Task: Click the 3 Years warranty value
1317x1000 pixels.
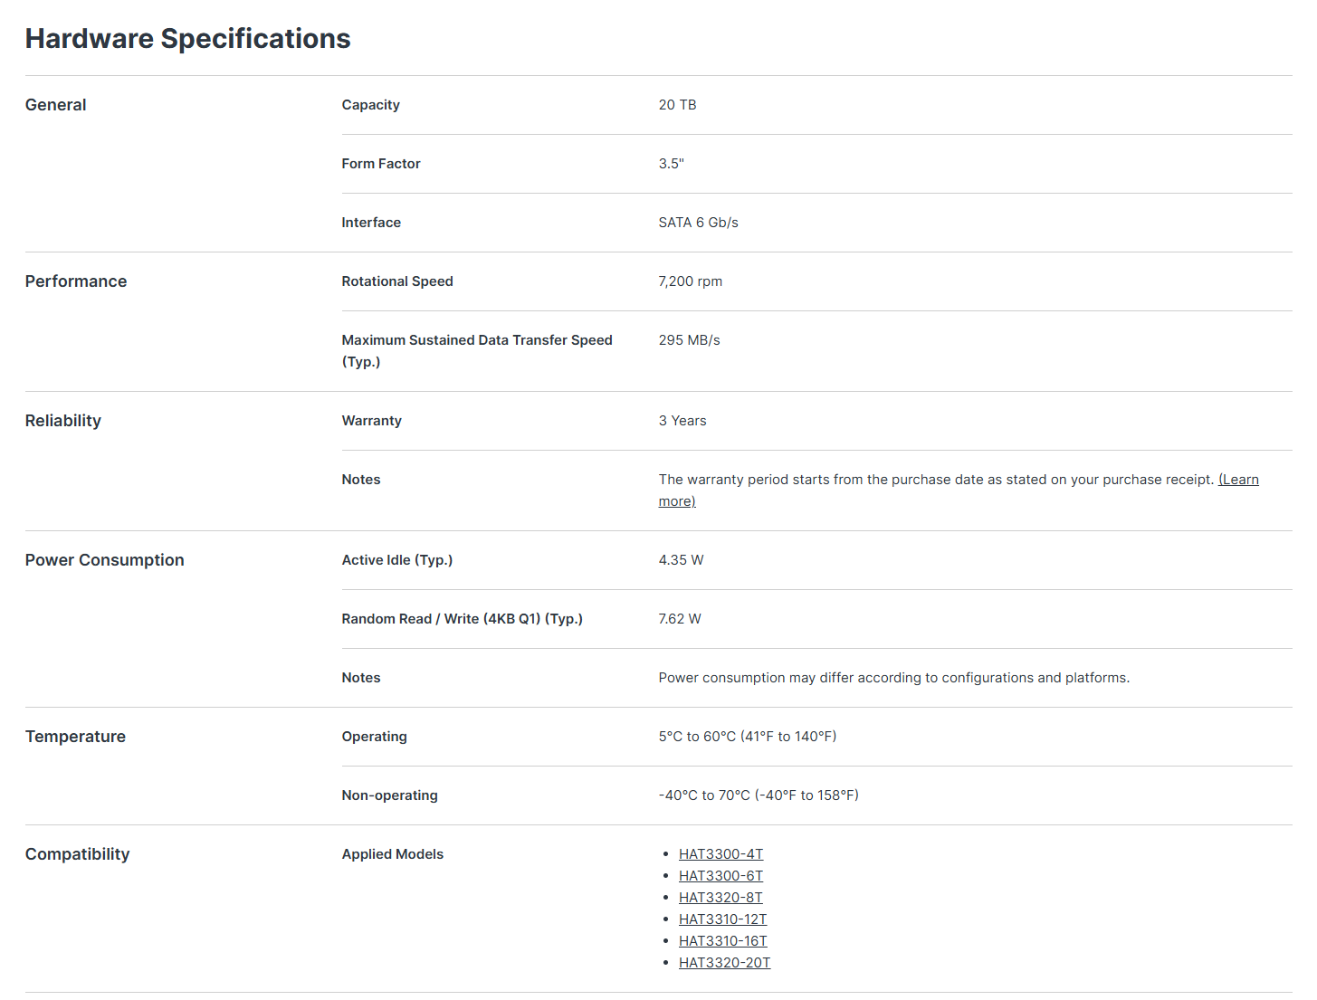Action: [x=682, y=421]
